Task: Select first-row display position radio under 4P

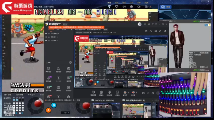Action: tap(23, 103)
